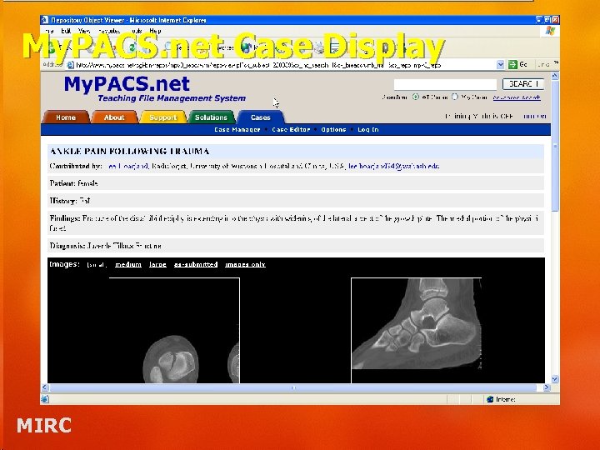The width and height of the screenshot is (600, 450).
Task: Click the page icon in address bar
Action: point(70,65)
